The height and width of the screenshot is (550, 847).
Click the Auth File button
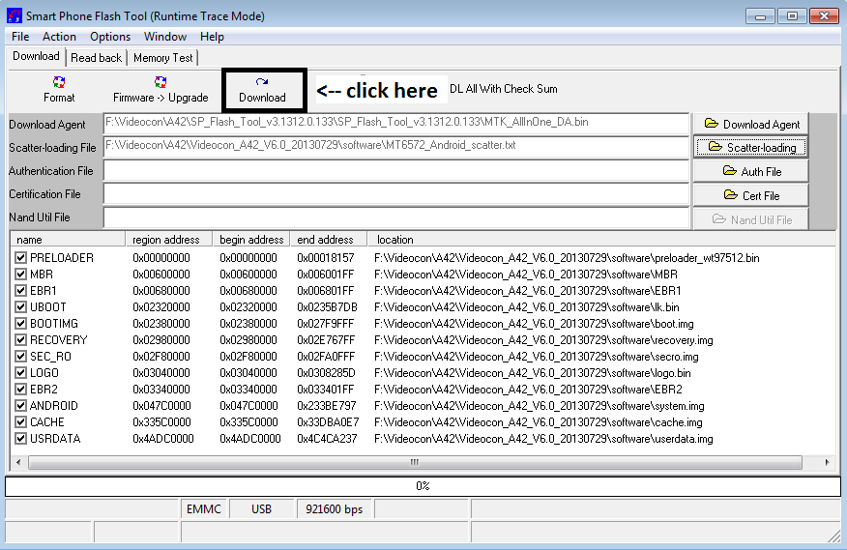point(751,171)
